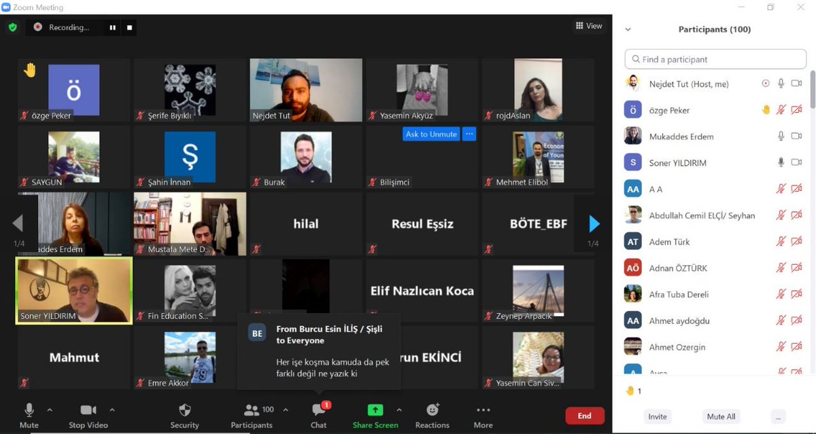Stop Video camera button
This screenshot has height=434, width=816.
pyautogui.click(x=88, y=414)
